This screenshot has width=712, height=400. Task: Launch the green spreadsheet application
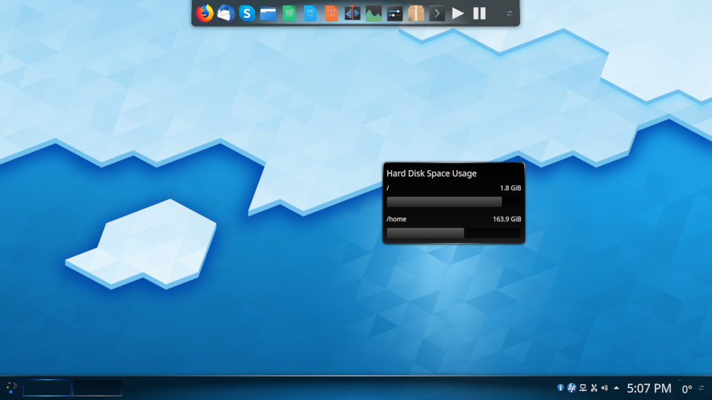[289, 13]
